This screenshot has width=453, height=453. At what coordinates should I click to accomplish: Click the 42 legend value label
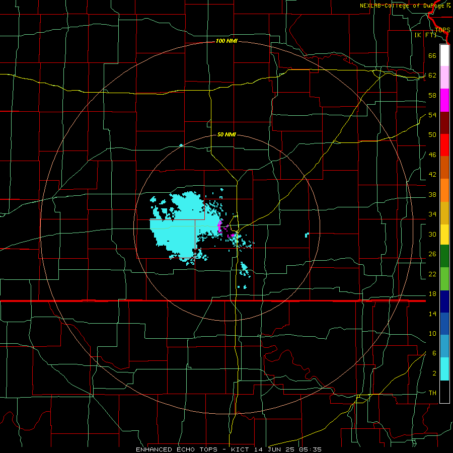pos(432,175)
